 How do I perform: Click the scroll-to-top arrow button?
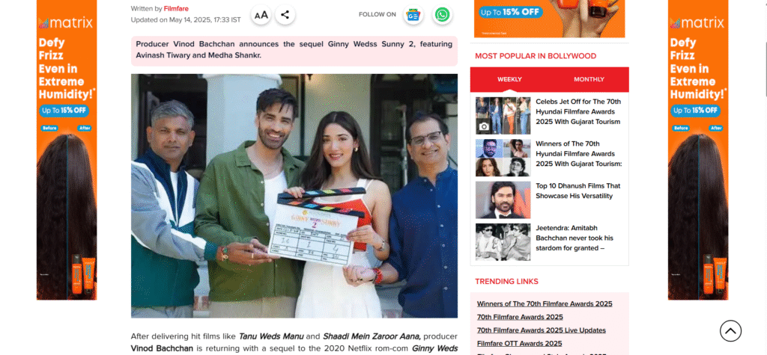point(730,330)
